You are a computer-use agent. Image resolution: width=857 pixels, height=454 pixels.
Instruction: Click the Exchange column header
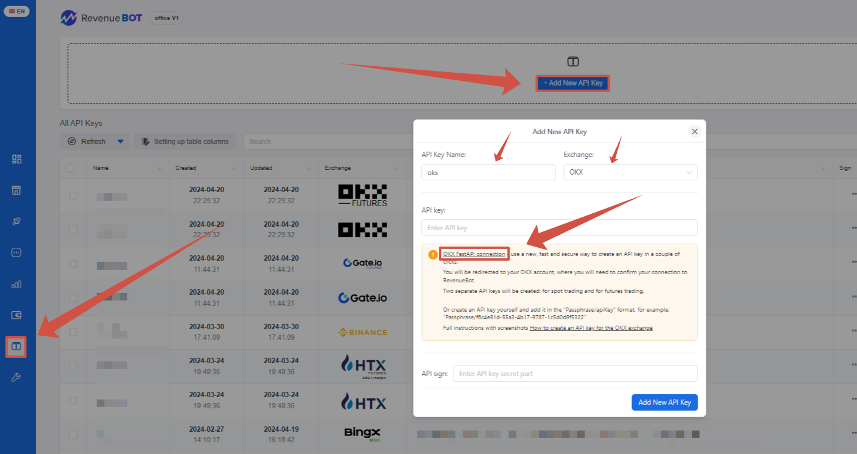tap(338, 168)
